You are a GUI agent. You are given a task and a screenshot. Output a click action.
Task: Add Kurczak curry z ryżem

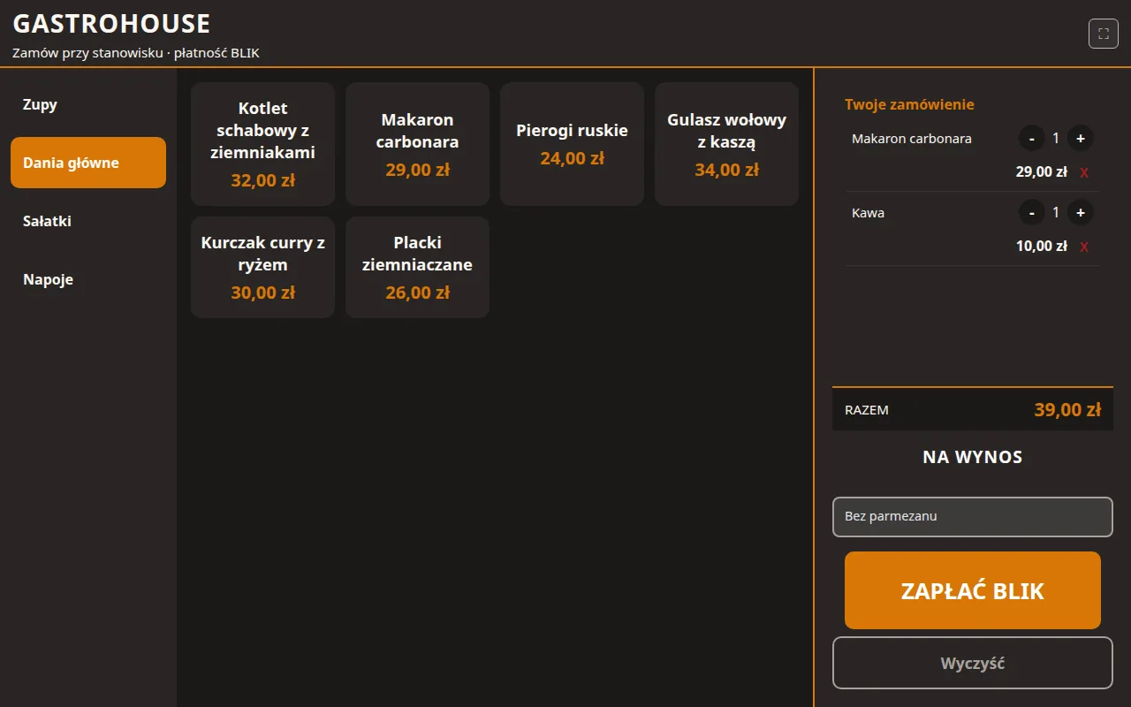click(x=262, y=267)
